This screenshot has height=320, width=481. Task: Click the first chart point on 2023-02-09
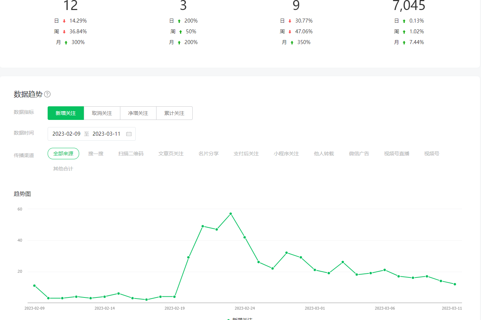34,286
